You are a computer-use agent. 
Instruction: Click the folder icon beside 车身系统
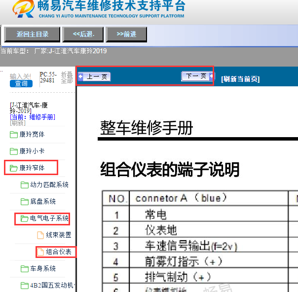[25, 269]
